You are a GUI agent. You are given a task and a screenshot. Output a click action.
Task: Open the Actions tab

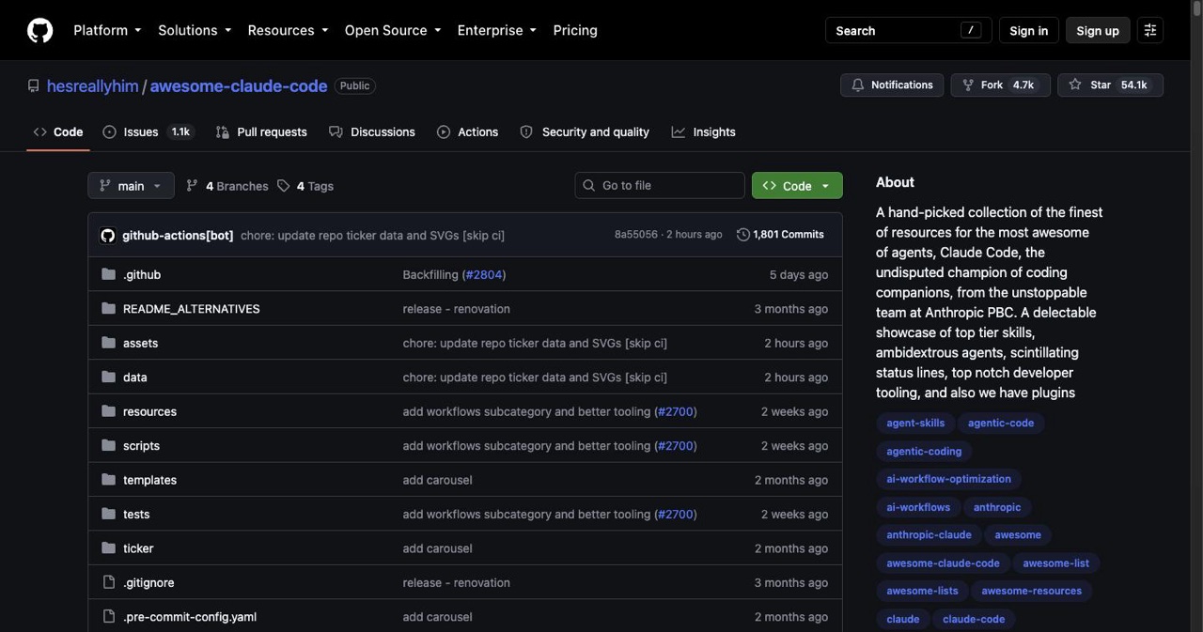click(468, 132)
